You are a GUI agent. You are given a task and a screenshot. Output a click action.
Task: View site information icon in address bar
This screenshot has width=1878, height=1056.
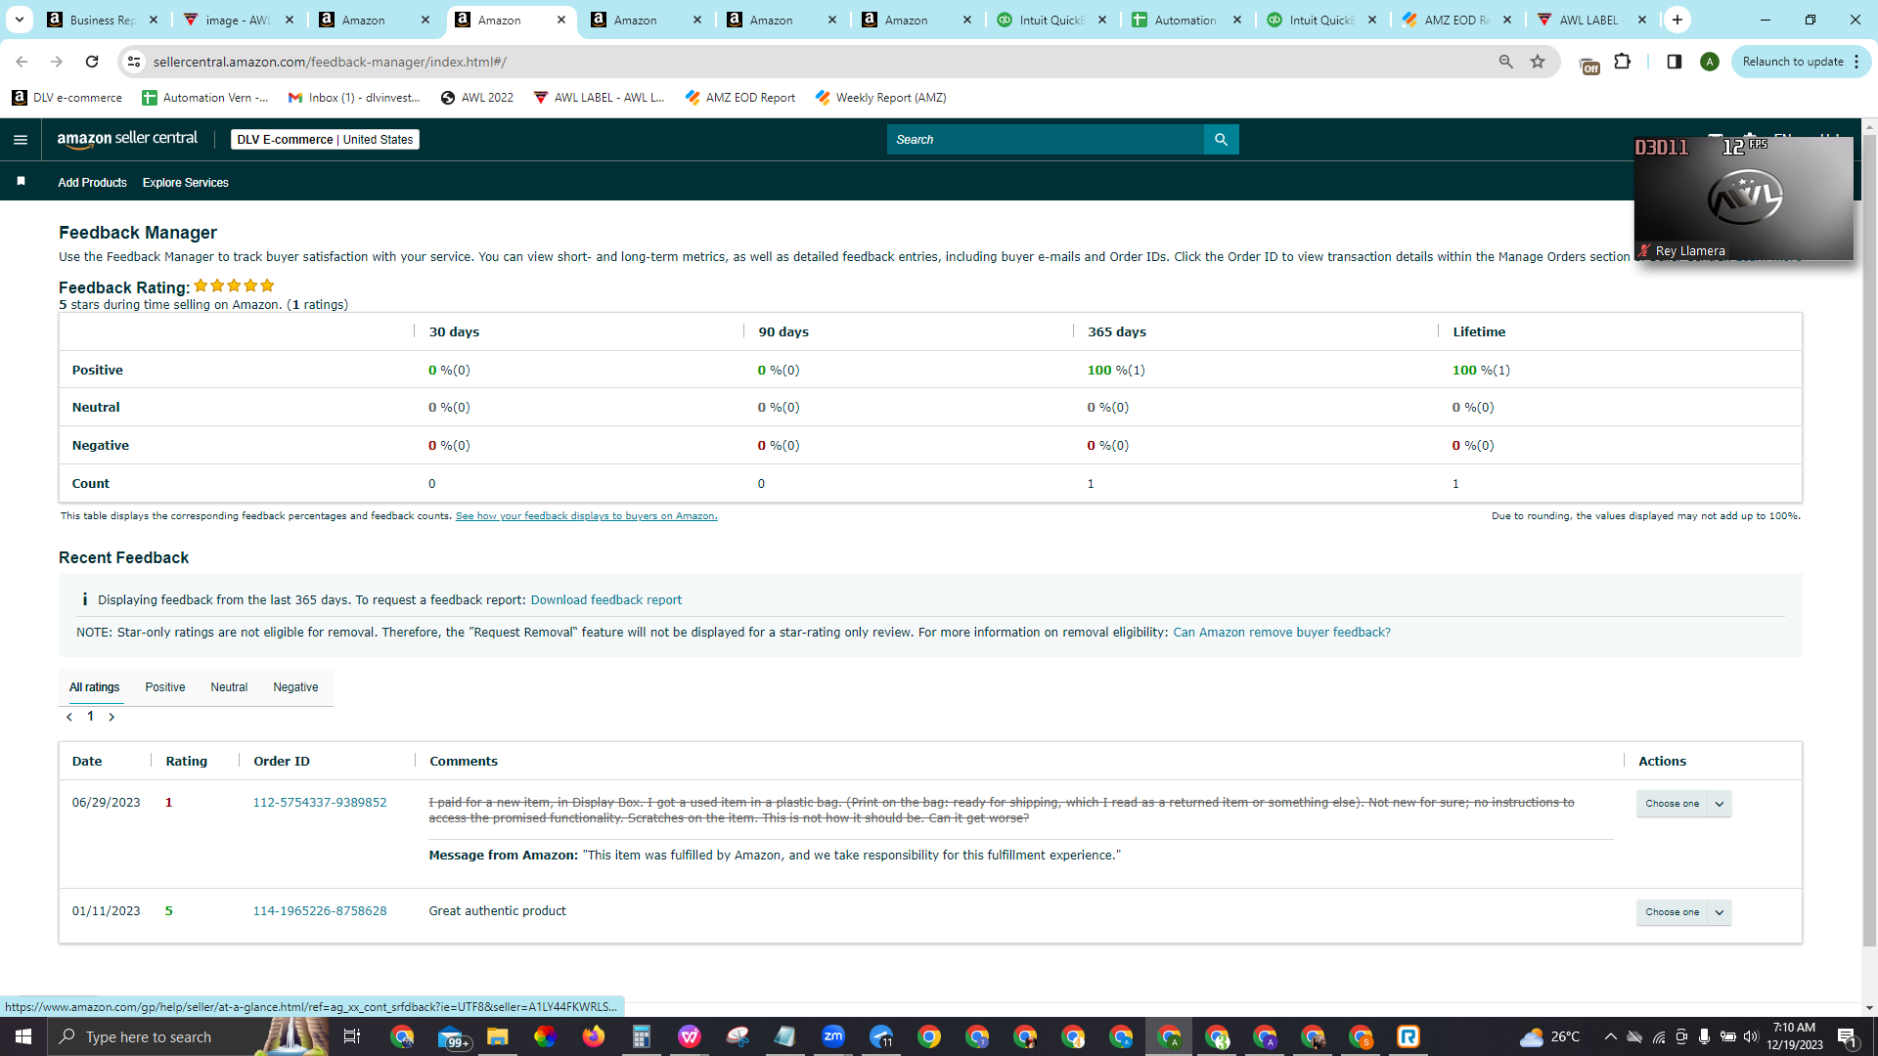135,62
